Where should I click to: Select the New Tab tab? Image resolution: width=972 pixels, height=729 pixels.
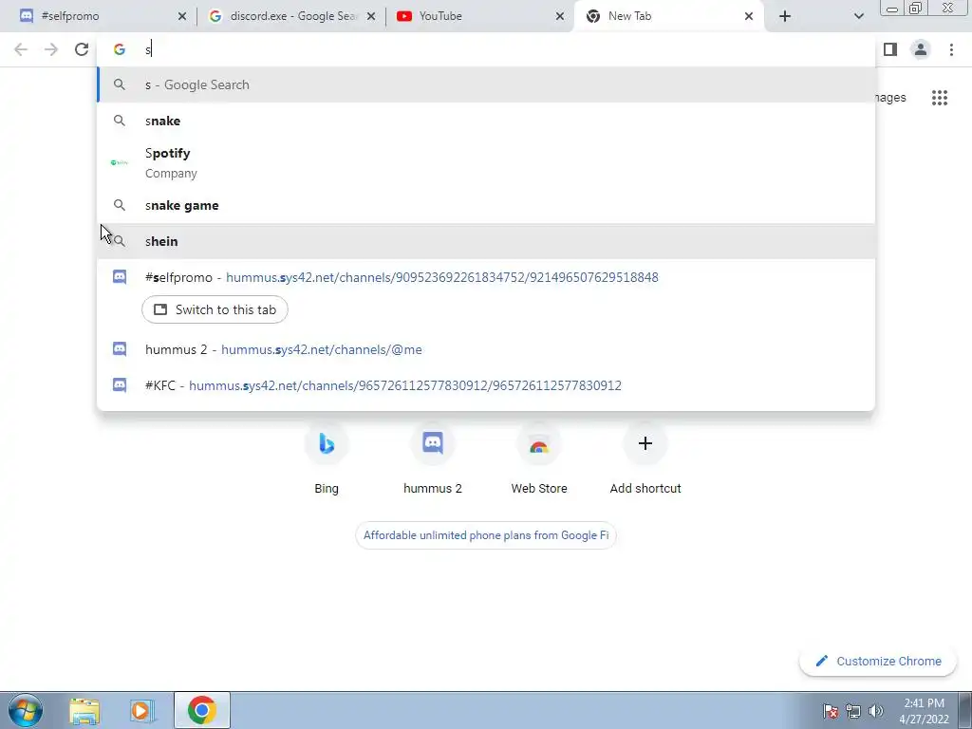[x=669, y=16]
